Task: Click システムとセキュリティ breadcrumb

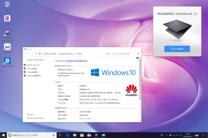Action: point(66,54)
